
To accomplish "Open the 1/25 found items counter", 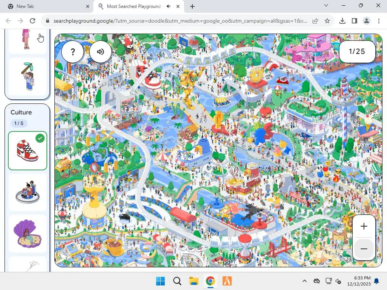I will [x=357, y=51].
